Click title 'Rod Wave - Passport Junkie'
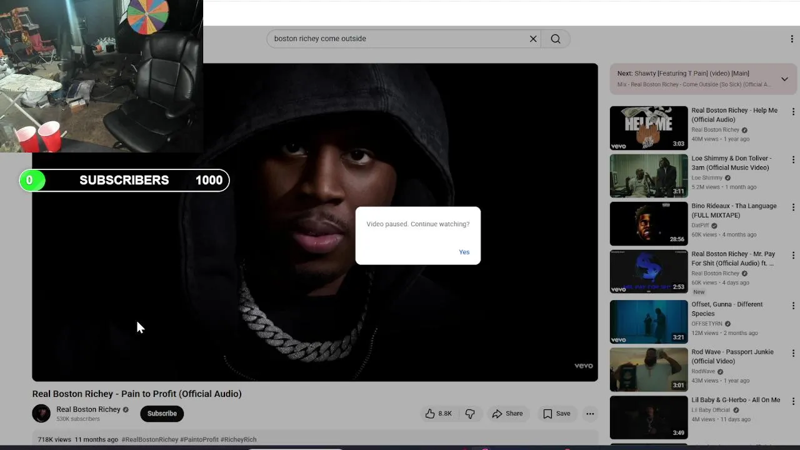Screen dimensions: 800x450 click(x=732, y=356)
